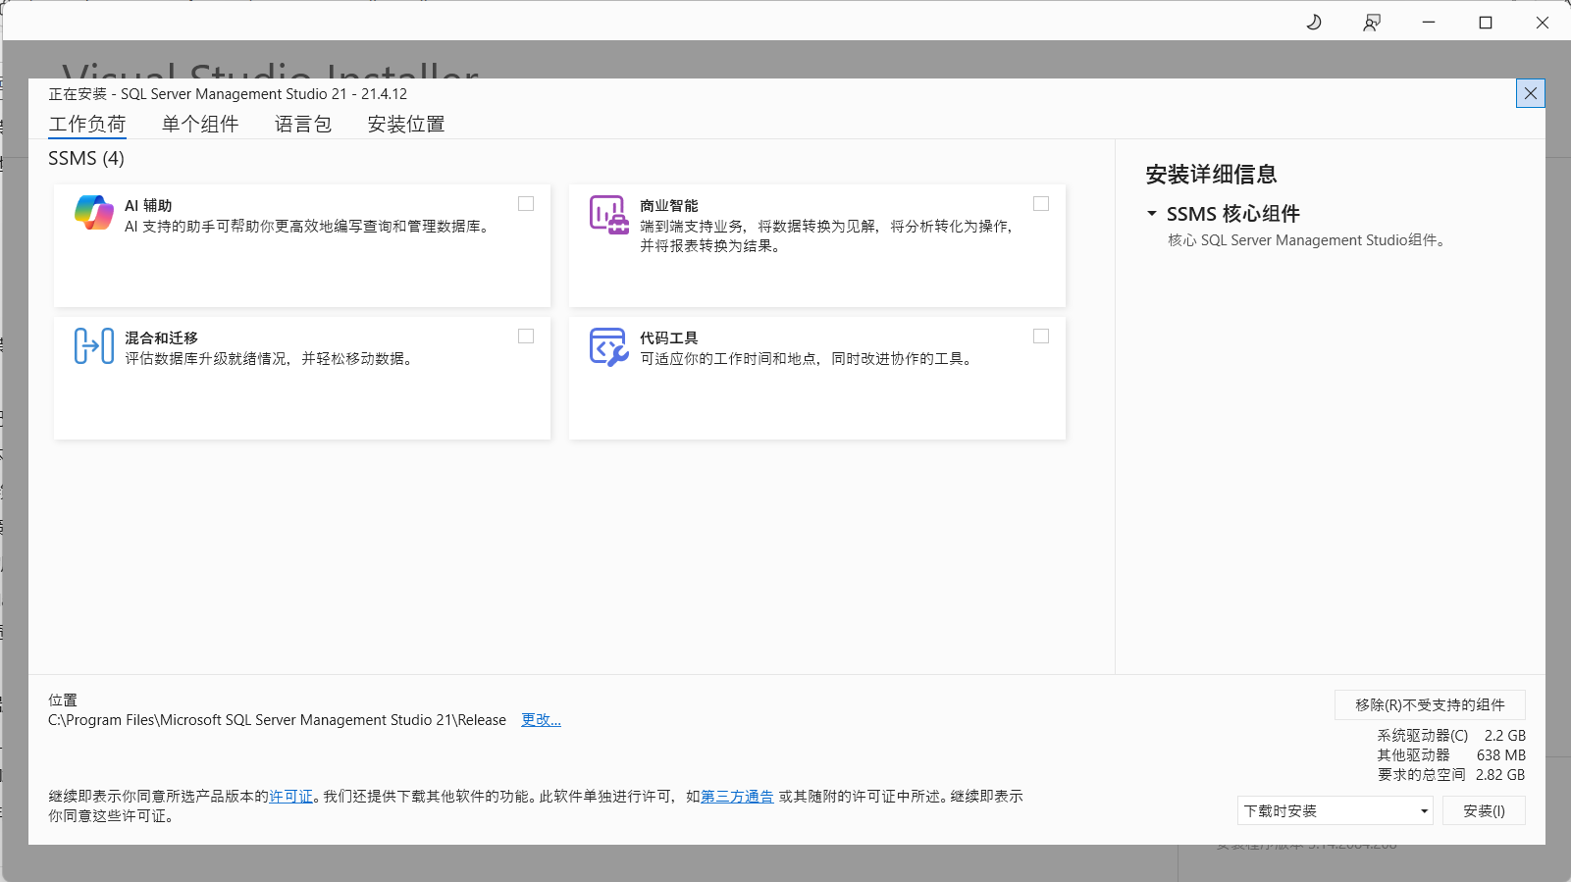
Task: Enable the 代码工具 workload checkbox
Action: 1041,337
